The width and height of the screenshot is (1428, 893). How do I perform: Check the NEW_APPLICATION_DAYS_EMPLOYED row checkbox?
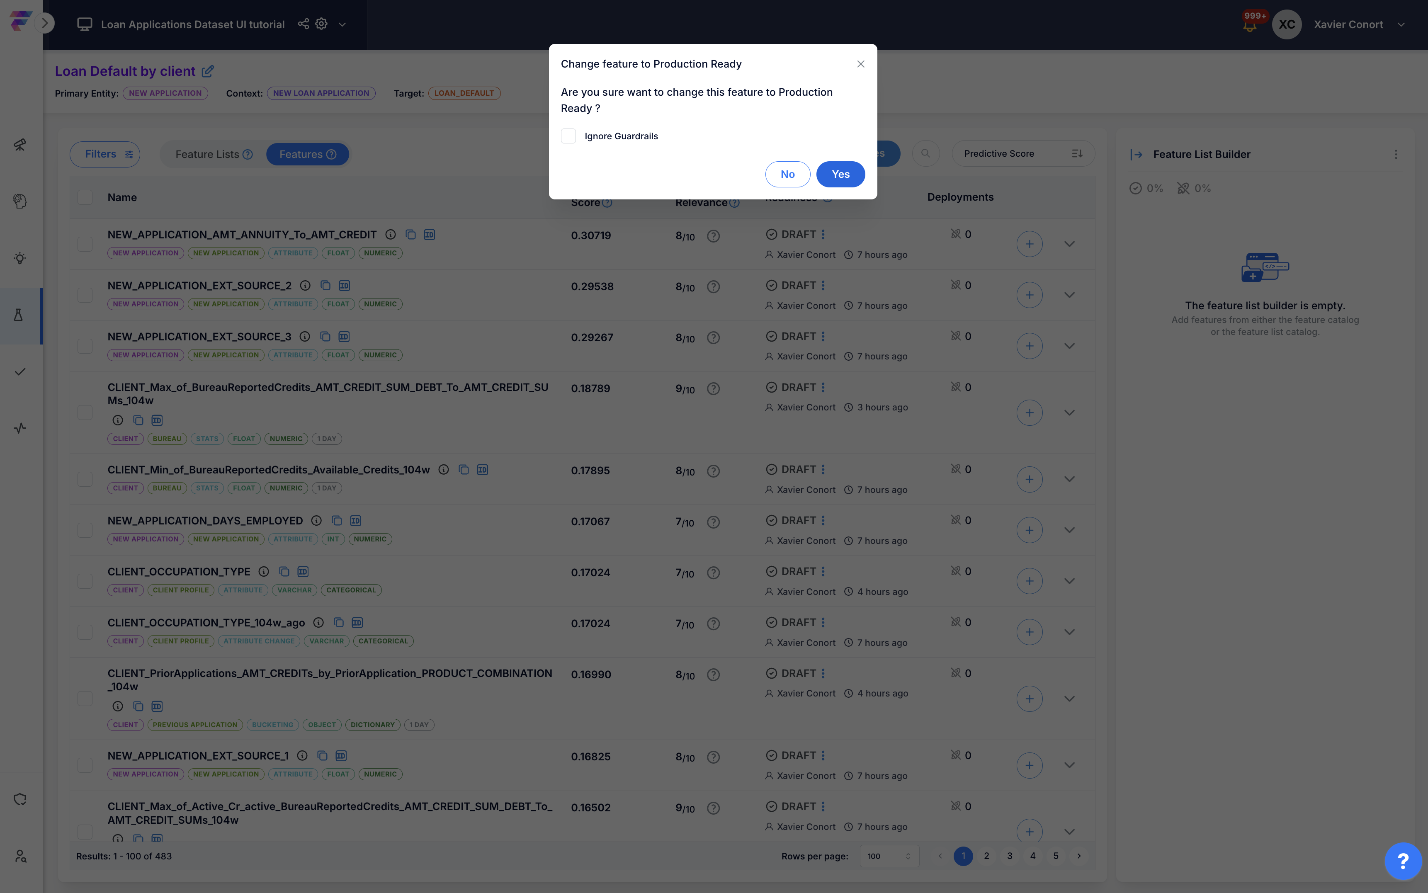[x=85, y=530]
